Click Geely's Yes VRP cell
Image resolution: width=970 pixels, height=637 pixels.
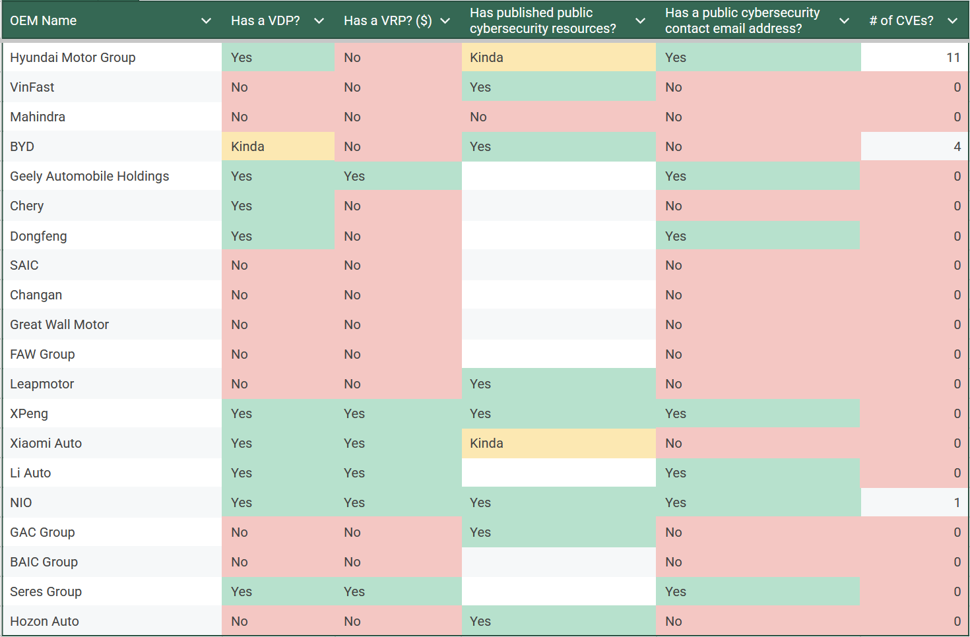coord(399,176)
